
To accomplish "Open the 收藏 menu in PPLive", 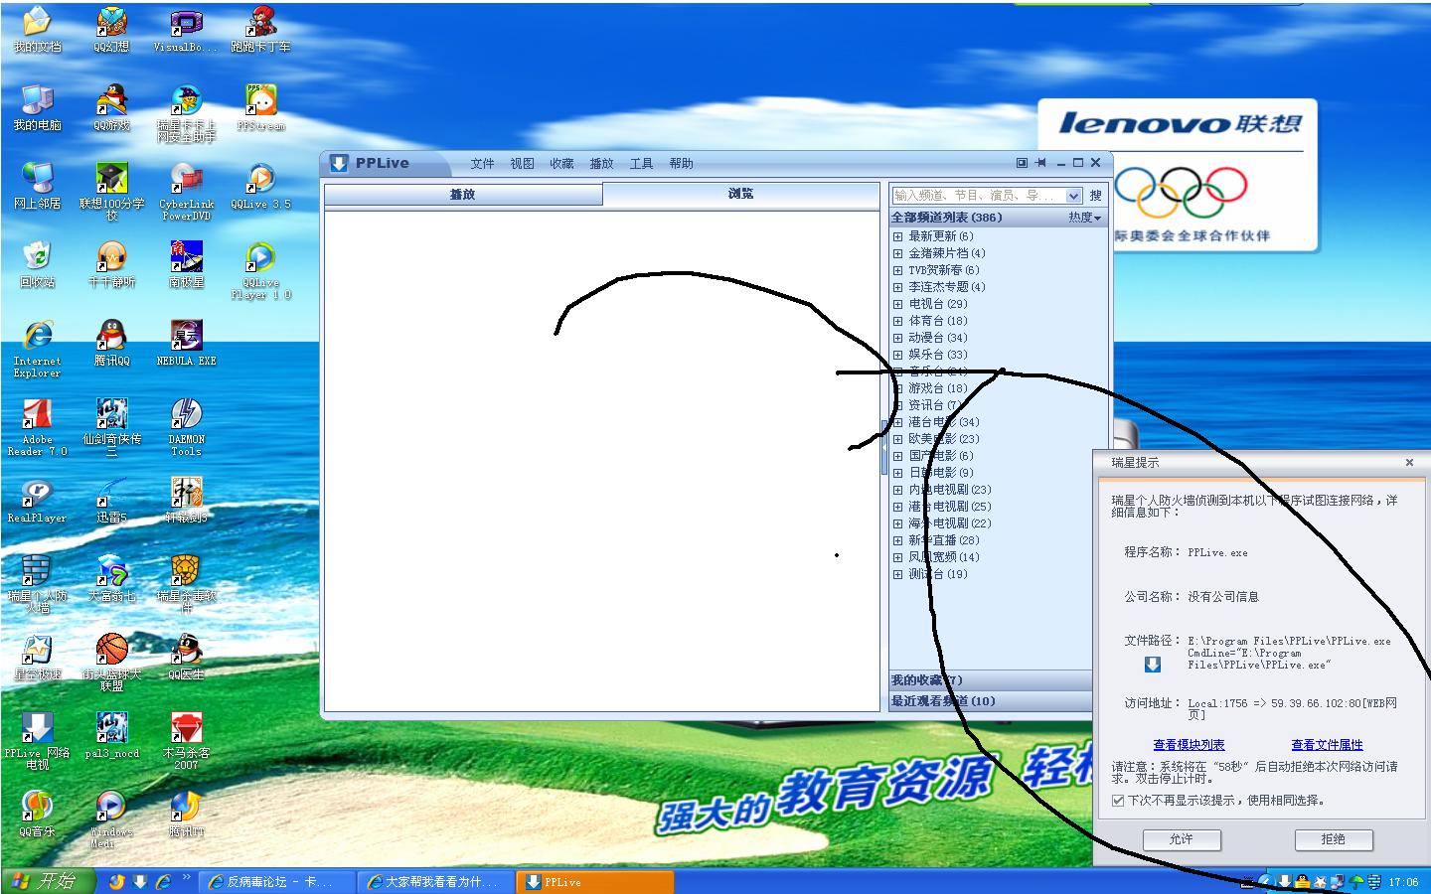I will 561,164.
